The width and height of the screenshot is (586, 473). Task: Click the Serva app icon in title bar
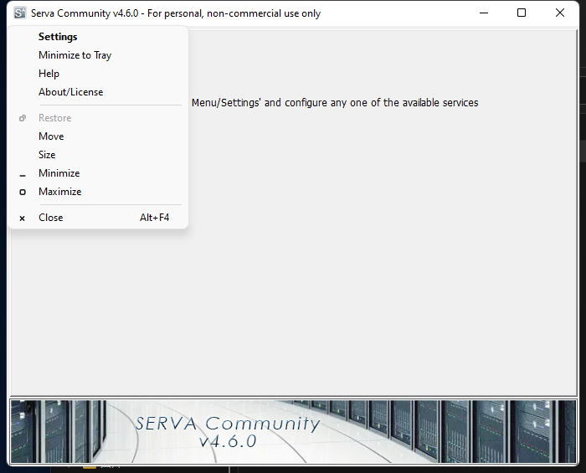pos(20,13)
